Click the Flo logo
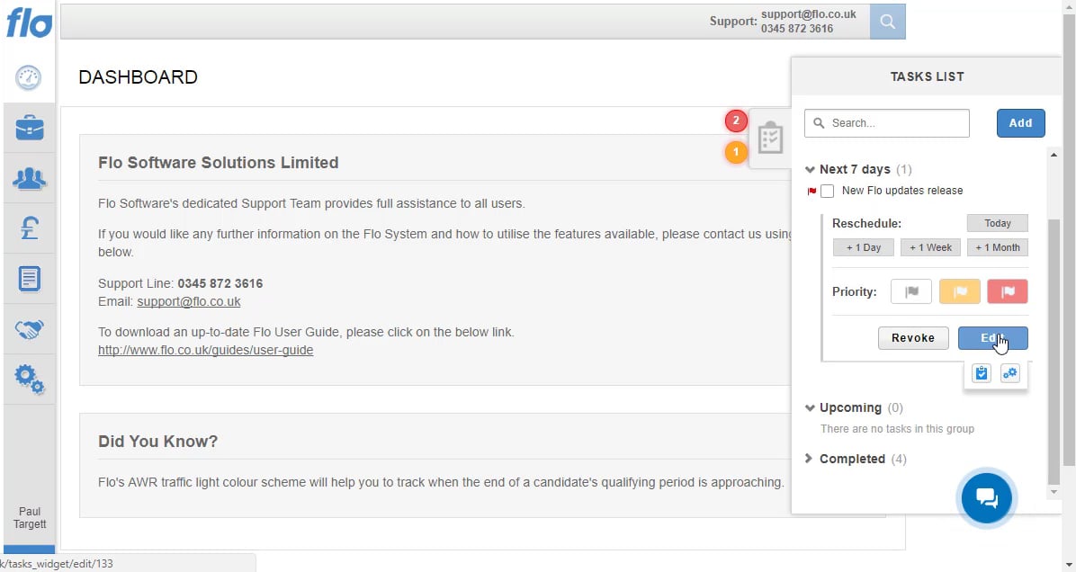 [30, 23]
